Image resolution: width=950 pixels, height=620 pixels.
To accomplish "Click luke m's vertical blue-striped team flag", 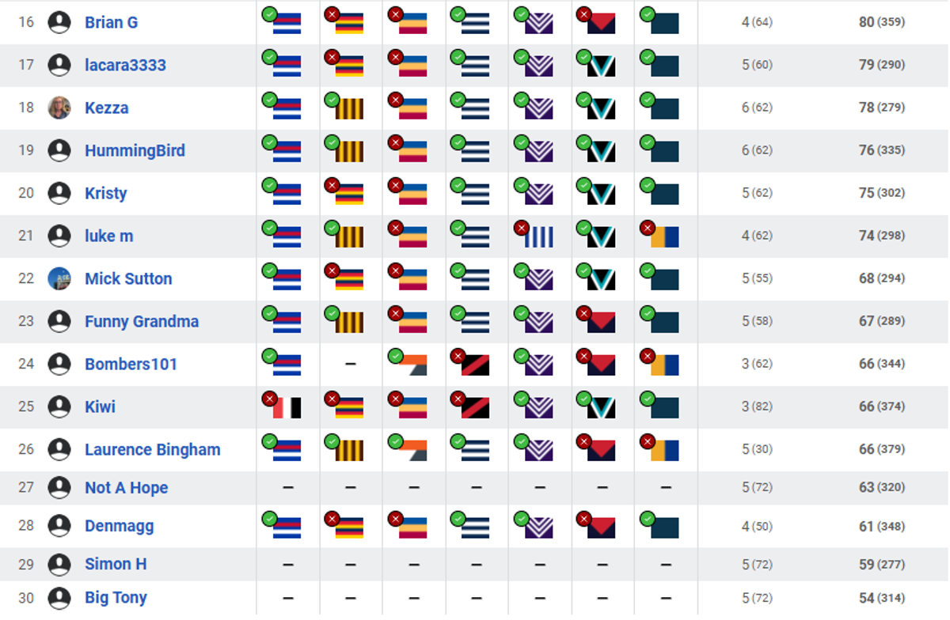I will (x=539, y=236).
